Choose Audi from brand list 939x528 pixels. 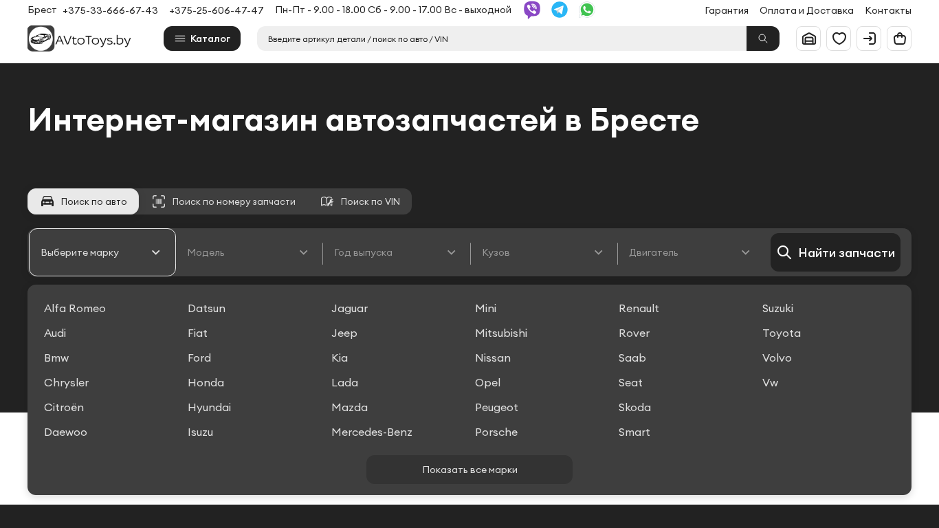(x=55, y=333)
